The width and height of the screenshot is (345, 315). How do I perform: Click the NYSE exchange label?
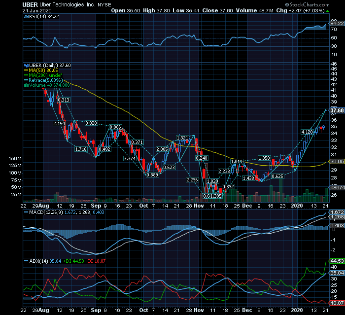[x=104, y=4]
